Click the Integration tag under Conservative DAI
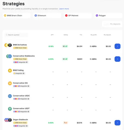The width and height of the screenshot is (124, 130). pyautogui.click(x=22, y=86)
